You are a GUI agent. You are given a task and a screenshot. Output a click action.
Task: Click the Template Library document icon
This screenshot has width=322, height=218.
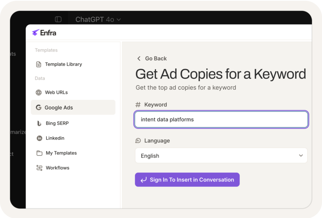tap(39, 64)
